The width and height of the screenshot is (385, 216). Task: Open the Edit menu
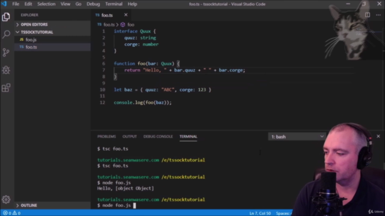28,4
